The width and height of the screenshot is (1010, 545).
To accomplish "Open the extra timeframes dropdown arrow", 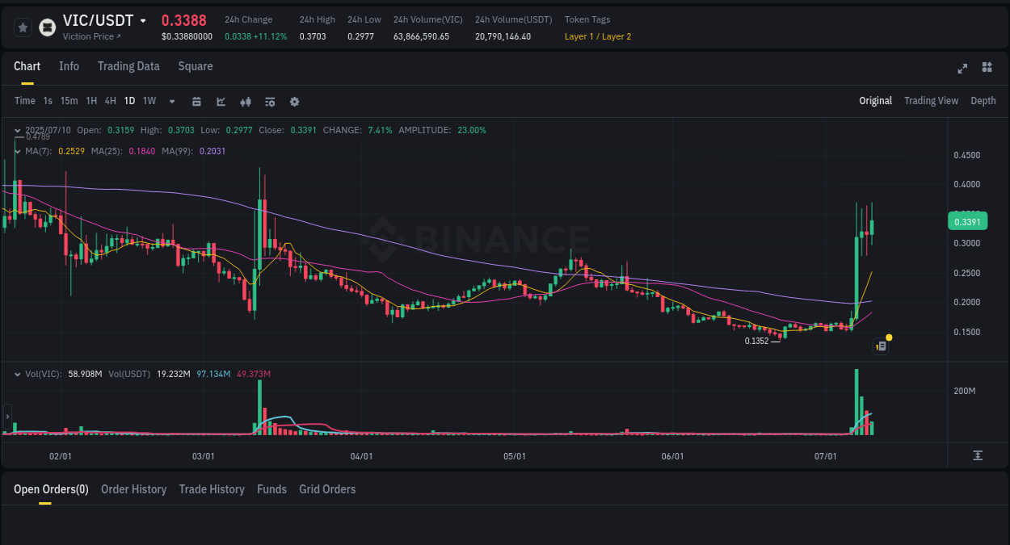I will click(171, 101).
